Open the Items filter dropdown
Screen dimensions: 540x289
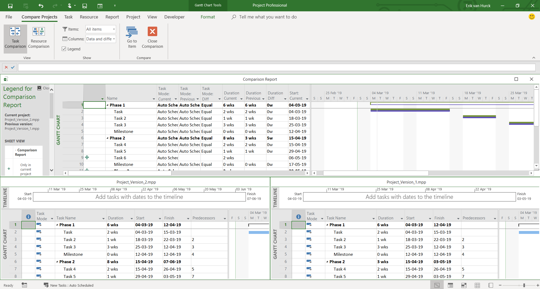[114, 29]
